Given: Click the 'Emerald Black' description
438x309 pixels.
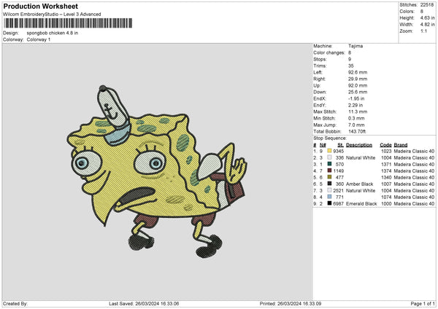Looking at the screenshot, I should (361, 204).
